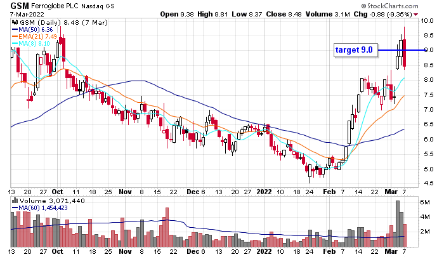The image size is (444, 257).
Task: Select the bold 'GSM' ticker symbol
Action: click(x=20, y=6)
